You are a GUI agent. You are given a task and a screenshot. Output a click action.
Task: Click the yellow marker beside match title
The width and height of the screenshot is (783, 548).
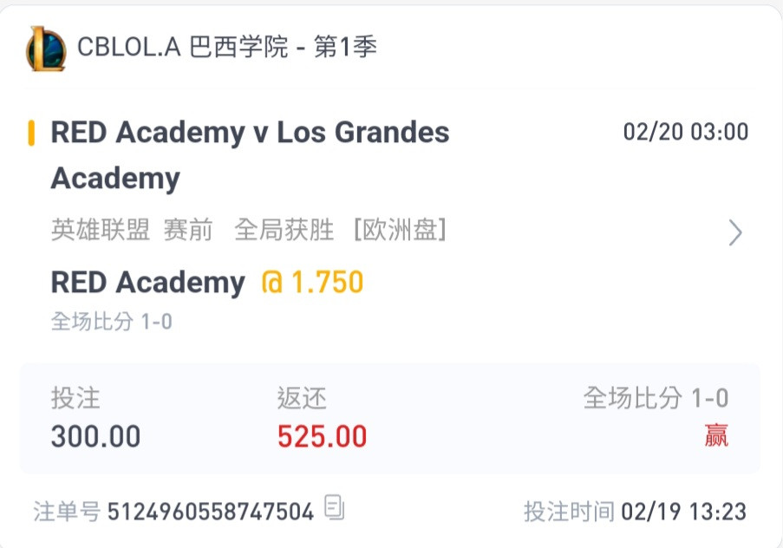pyautogui.click(x=31, y=133)
